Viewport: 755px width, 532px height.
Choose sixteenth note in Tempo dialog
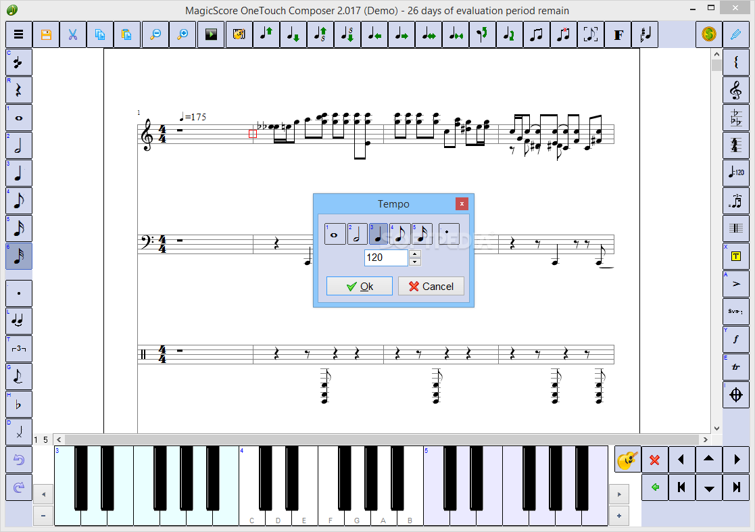[x=422, y=234]
